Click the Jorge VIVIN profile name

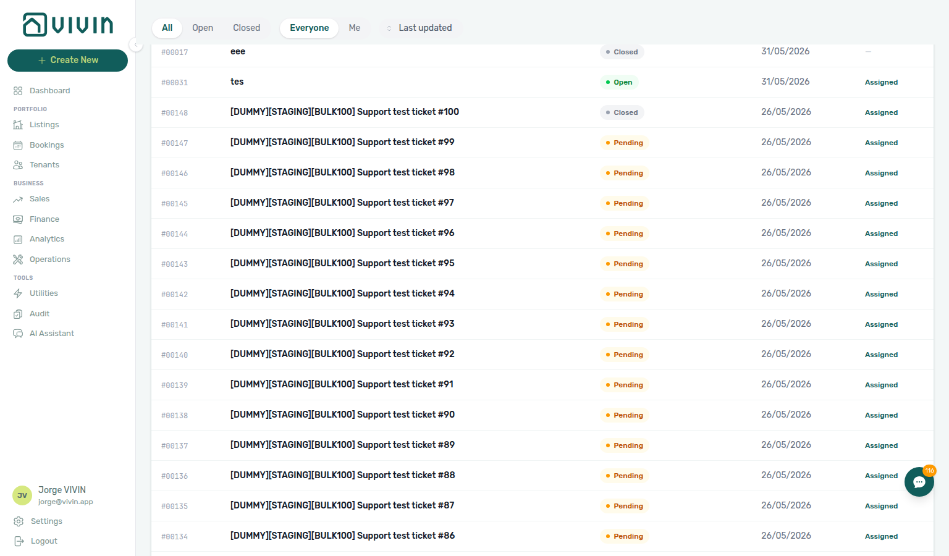click(62, 490)
